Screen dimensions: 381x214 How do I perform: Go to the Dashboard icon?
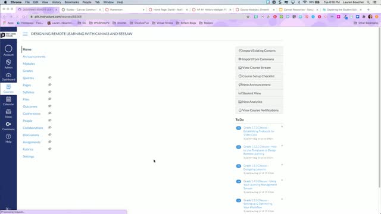[8, 75]
